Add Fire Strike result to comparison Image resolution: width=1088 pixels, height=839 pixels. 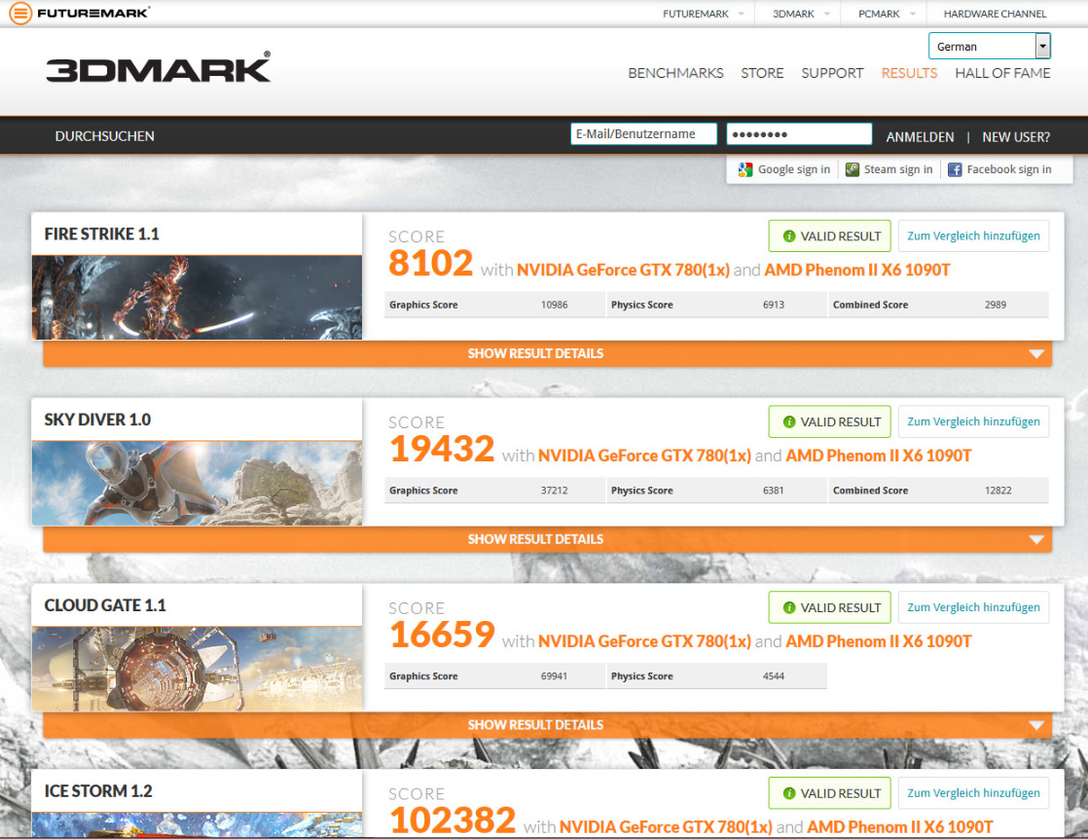coord(973,236)
